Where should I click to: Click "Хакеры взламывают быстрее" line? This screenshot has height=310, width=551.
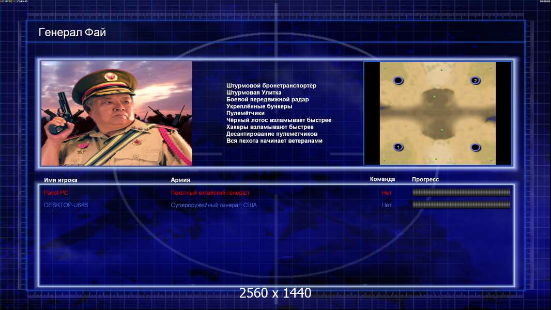[x=270, y=127]
